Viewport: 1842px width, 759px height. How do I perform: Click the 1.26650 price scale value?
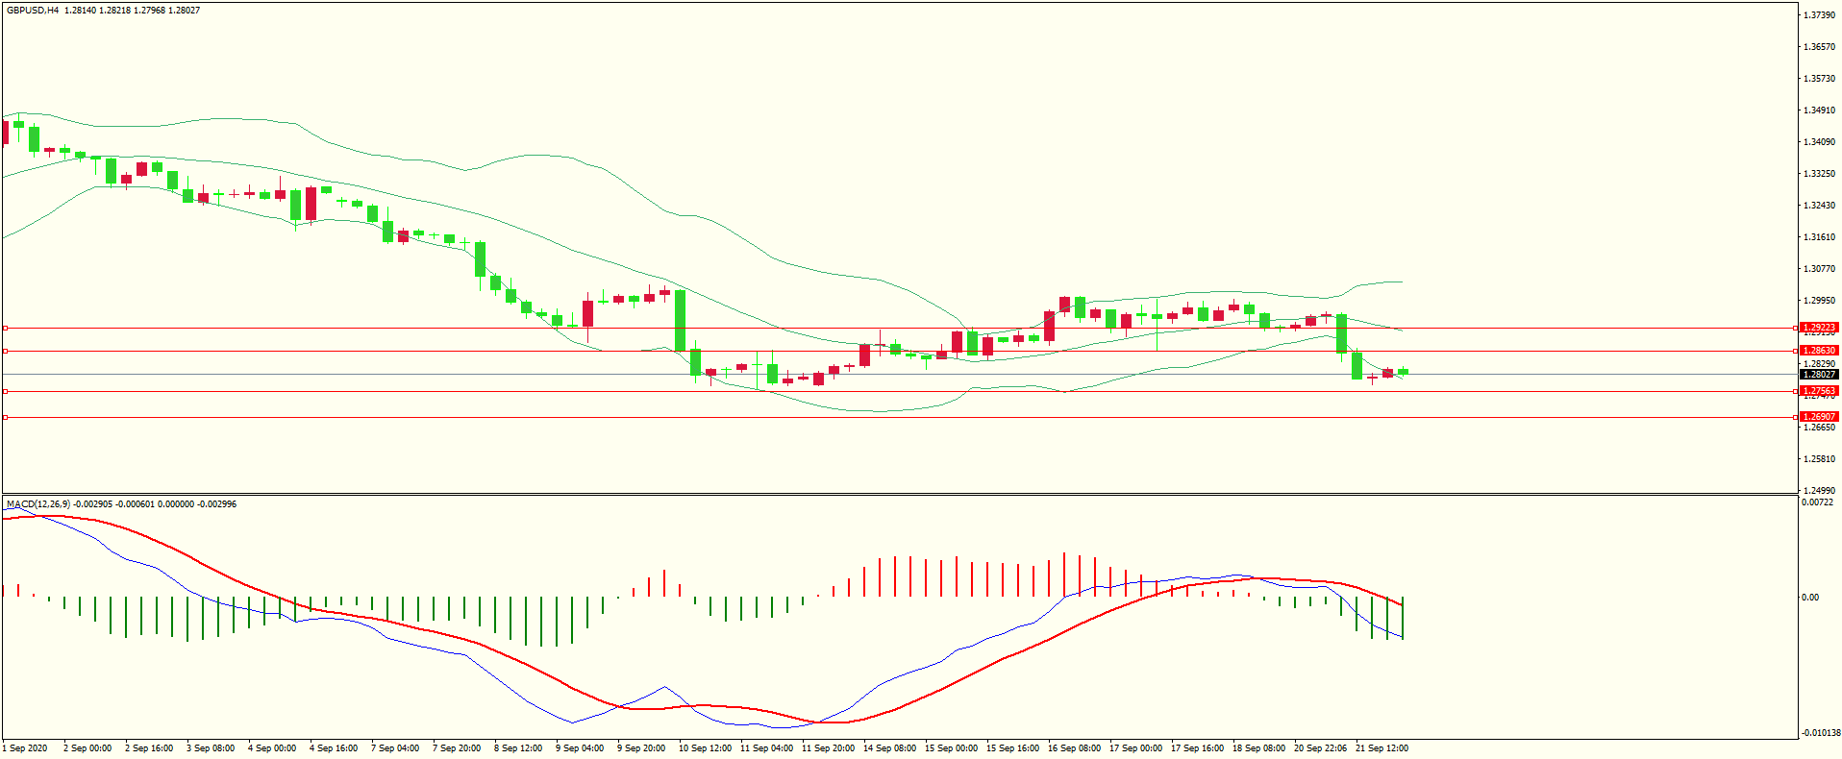click(x=1819, y=428)
